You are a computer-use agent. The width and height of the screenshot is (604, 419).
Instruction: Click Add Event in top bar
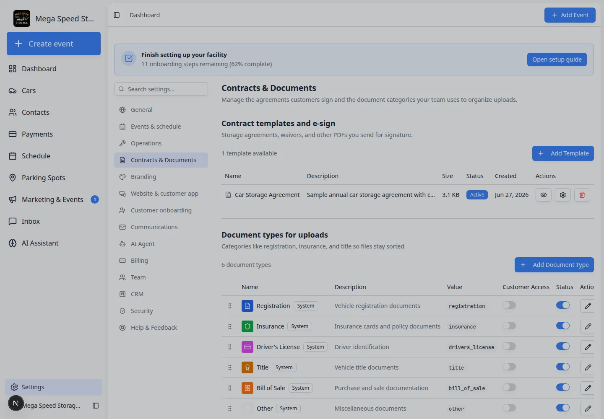(x=570, y=15)
